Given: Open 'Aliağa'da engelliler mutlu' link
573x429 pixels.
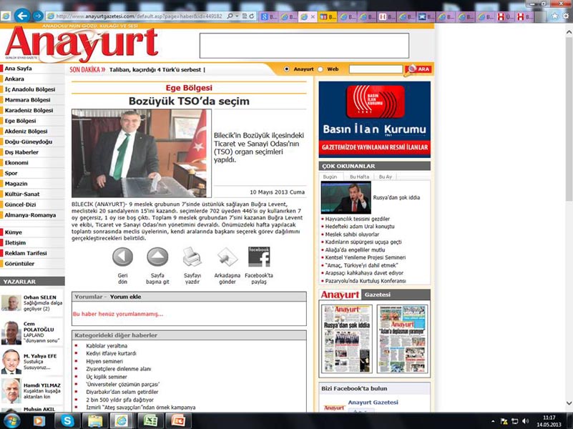Looking at the screenshot, I should tap(355, 250).
